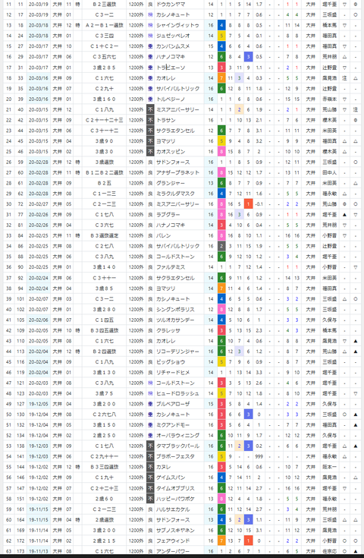Click horse name ラブグラー
The width and height of the screenshot is (364, 558).
pos(168,215)
